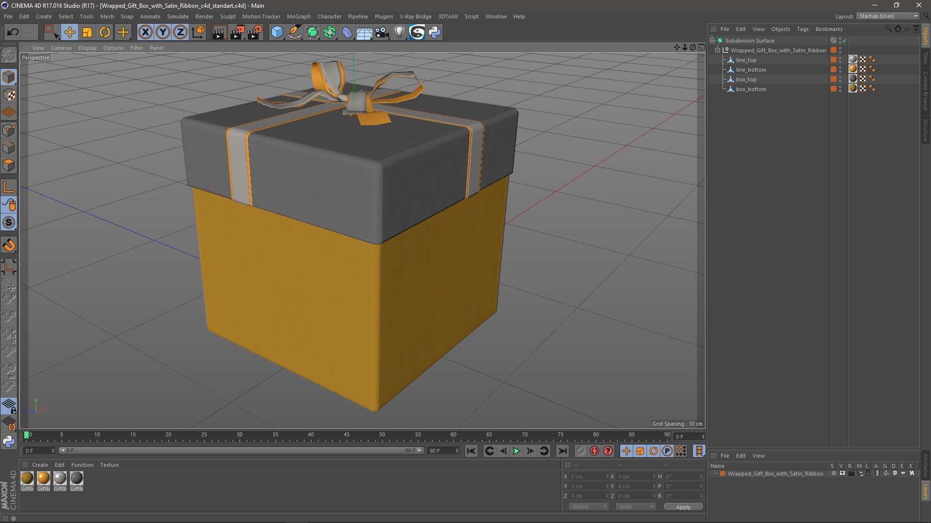Switch to Points mode
931x523 pixels.
click(9, 130)
